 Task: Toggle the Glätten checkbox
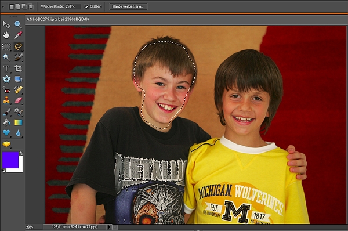tap(86, 6)
